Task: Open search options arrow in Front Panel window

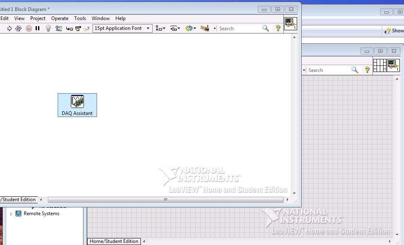Action: click(x=304, y=70)
